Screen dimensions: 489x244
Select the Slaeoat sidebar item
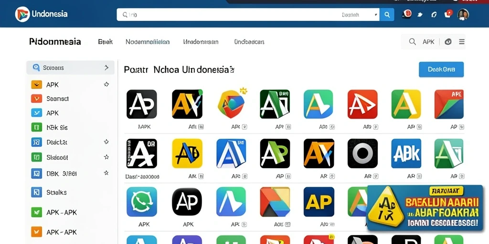[70, 157]
